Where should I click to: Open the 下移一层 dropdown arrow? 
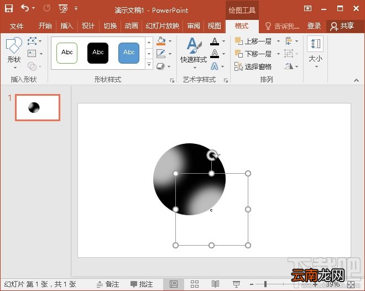278,54
